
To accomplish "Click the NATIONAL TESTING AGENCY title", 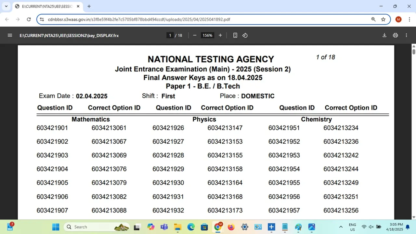I will click(x=211, y=59).
